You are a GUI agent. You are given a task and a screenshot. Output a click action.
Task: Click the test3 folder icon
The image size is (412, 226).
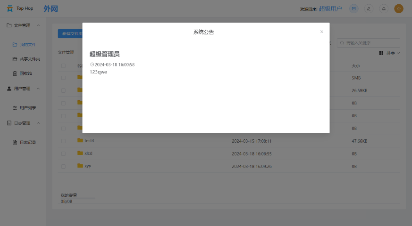[80, 140]
